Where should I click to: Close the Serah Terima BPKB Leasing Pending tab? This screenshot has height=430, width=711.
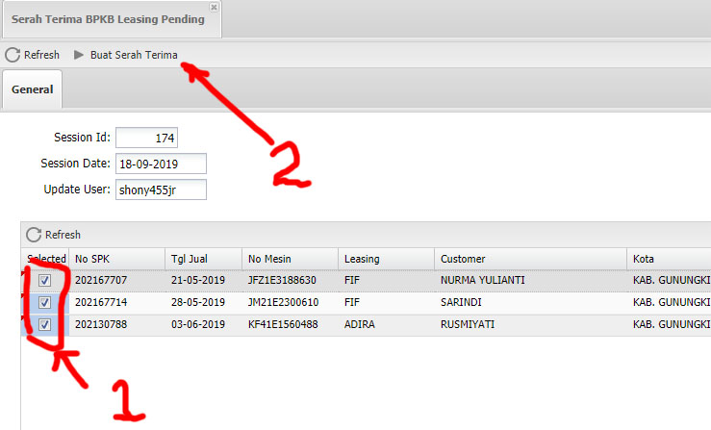click(x=214, y=7)
